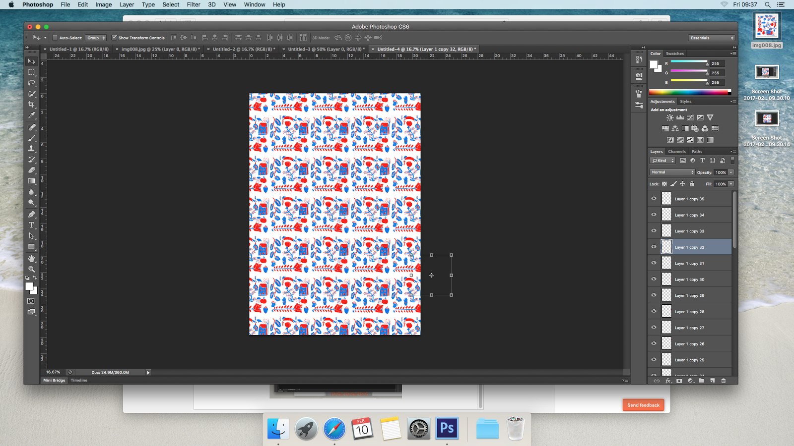Open the Add layer style fx menu
Screen dimensions: 794x446
click(x=668, y=381)
